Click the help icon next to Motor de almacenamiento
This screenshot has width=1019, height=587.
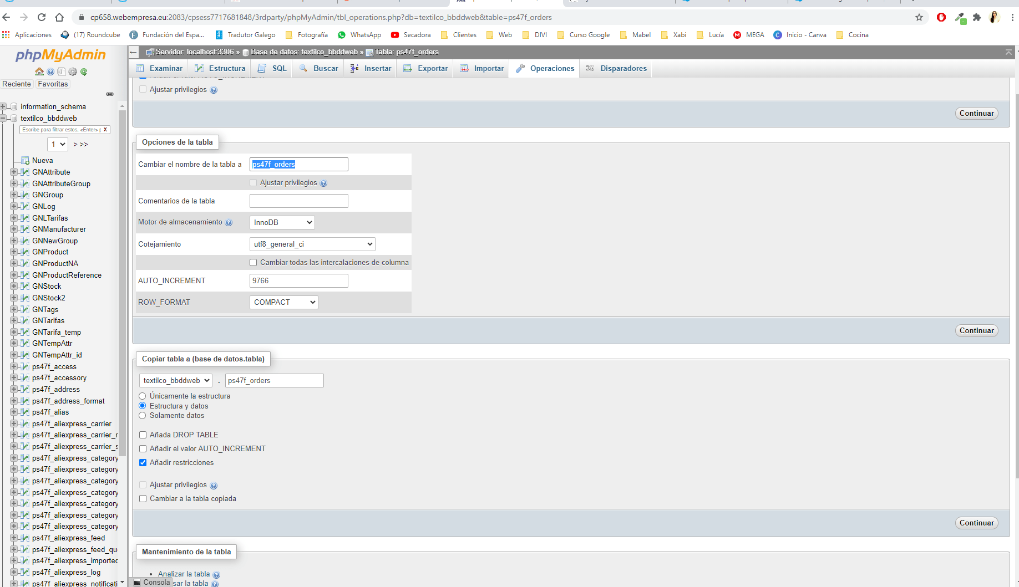229,223
